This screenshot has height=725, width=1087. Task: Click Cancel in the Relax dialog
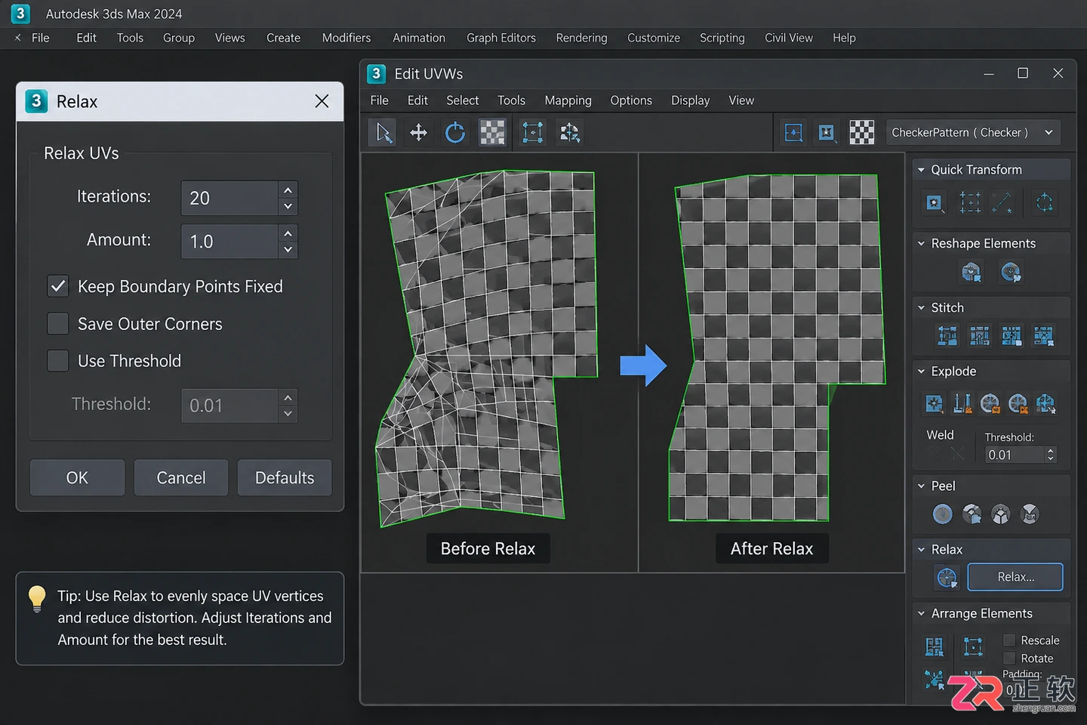point(181,477)
